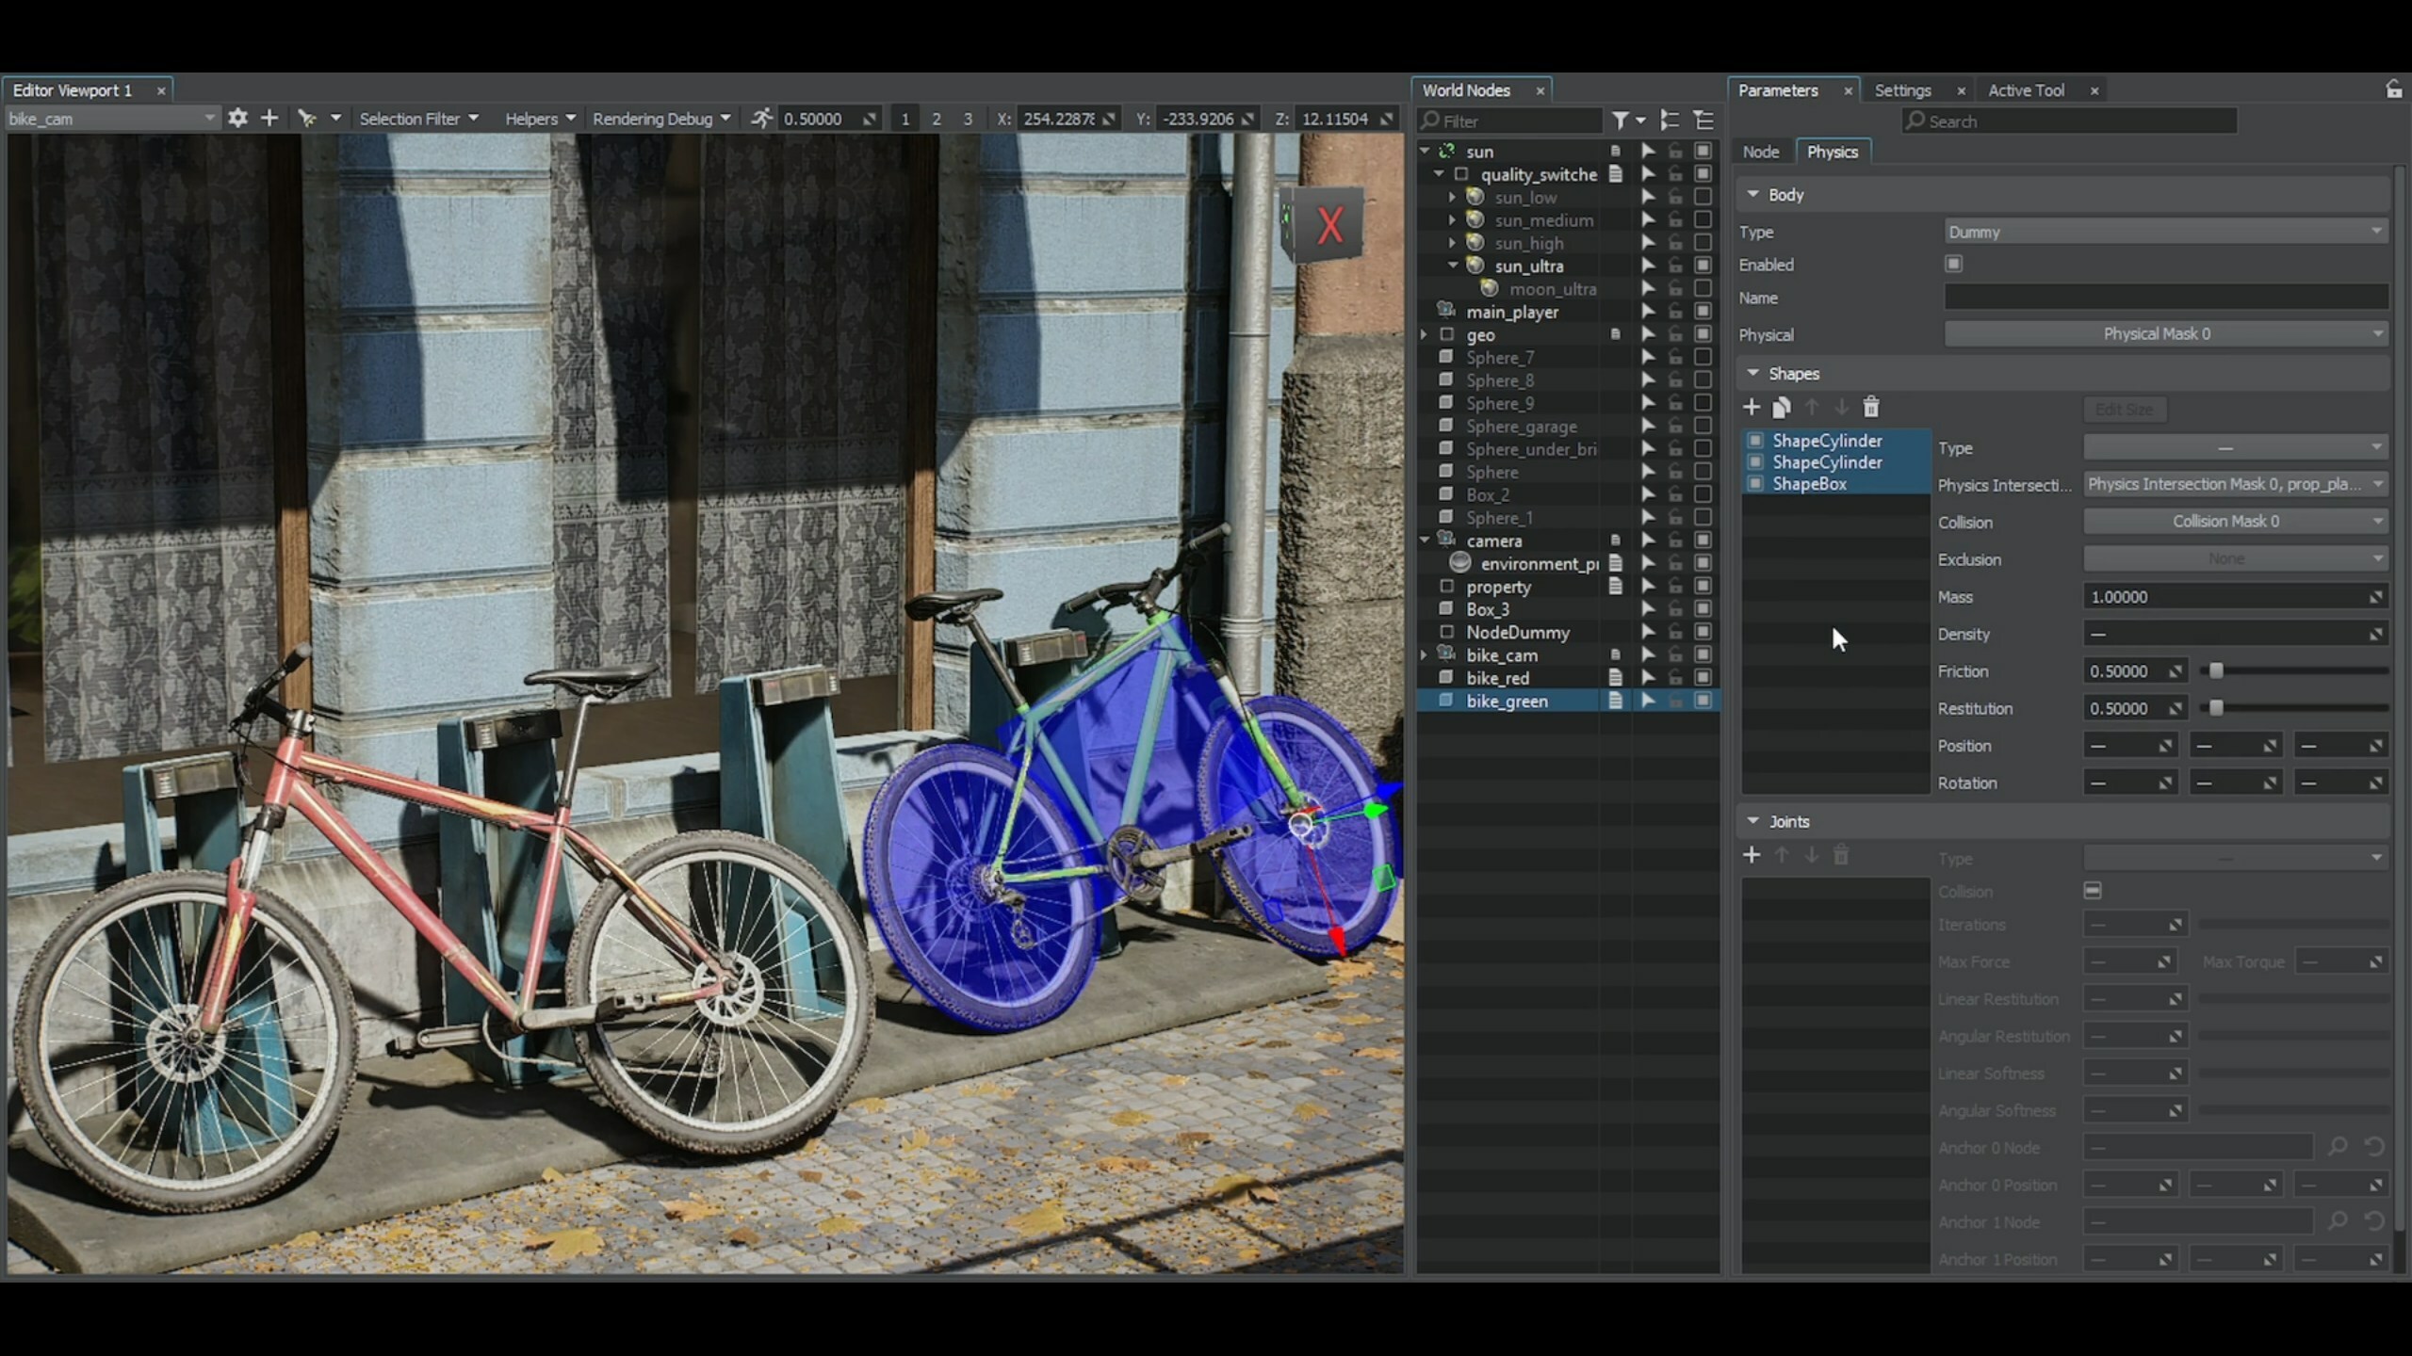The height and width of the screenshot is (1356, 2412).
Task: Open the Helpers menu button
Action: coord(539,119)
